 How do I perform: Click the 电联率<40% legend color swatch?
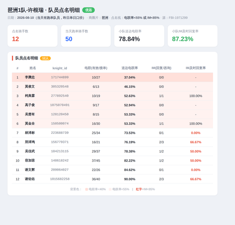86,189
